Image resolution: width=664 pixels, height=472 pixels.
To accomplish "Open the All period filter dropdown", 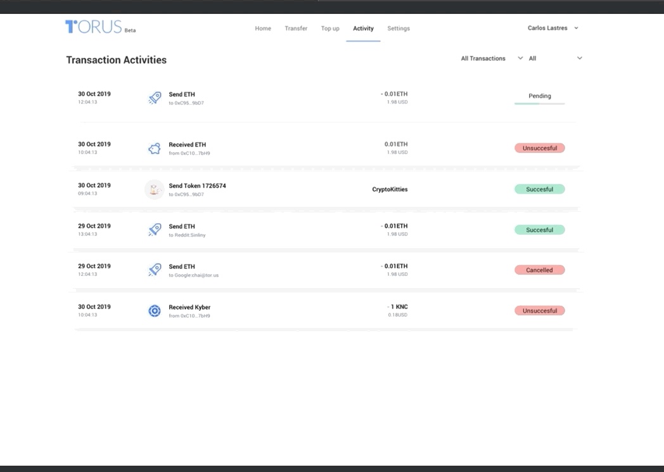I will [x=555, y=58].
